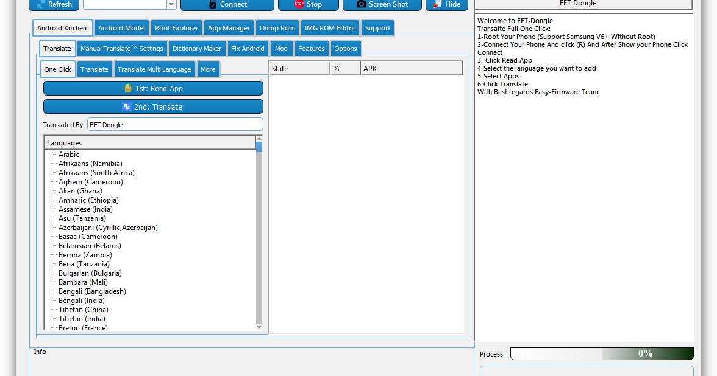Open the Fix Android tab

pyautogui.click(x=248, y=49)
